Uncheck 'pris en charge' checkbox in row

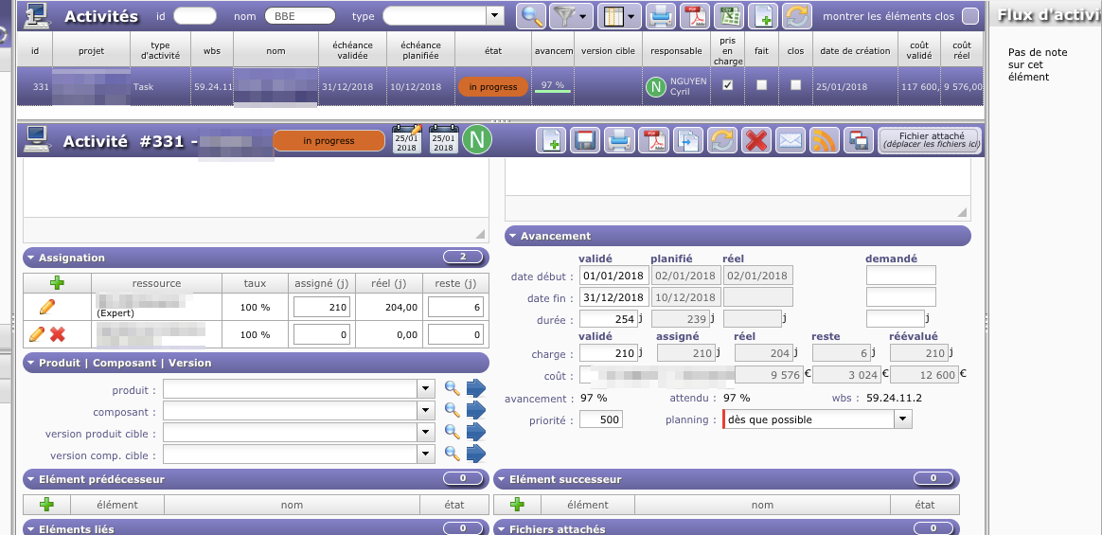(727, 85)
